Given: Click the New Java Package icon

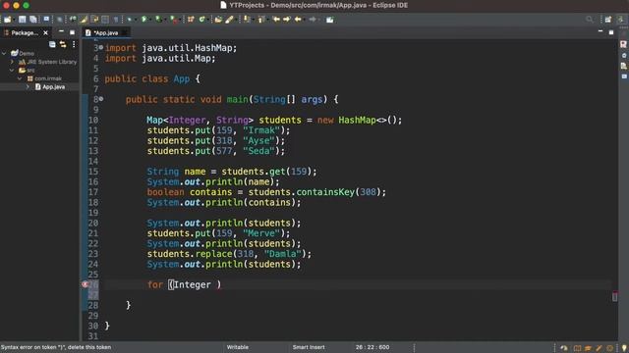Looking at the screenshot, I should click(x=191, y=20).
